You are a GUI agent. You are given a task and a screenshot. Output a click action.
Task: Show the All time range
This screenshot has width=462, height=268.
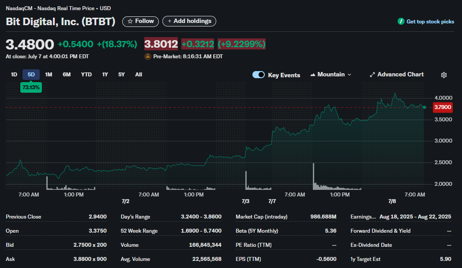tap(139, 75)
